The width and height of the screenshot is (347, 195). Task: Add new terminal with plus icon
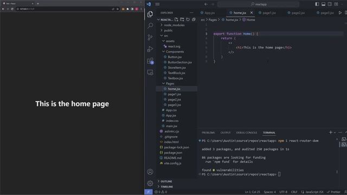click(331, 132)
